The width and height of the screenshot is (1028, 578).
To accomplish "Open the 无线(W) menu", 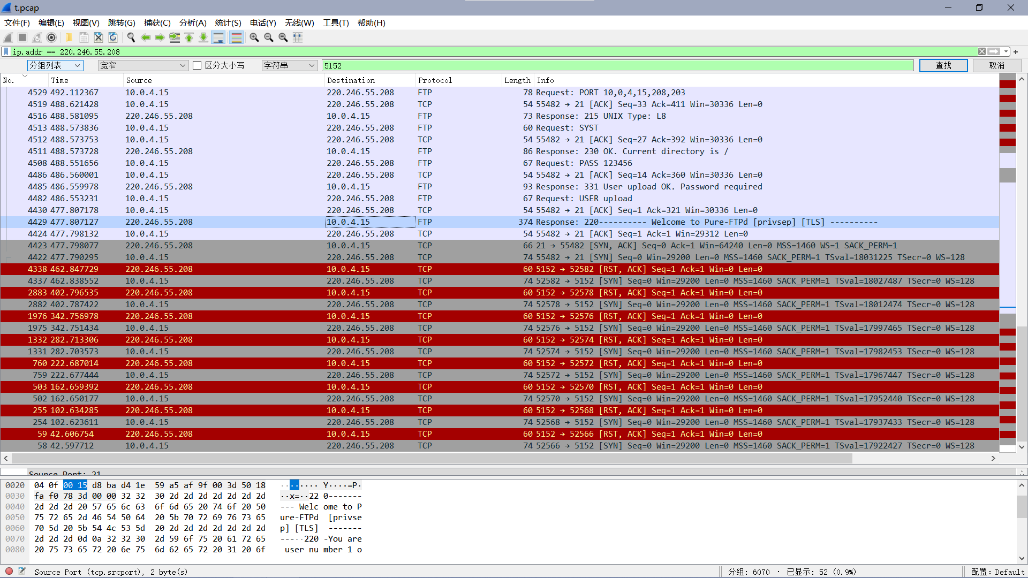I will point(299,23).
